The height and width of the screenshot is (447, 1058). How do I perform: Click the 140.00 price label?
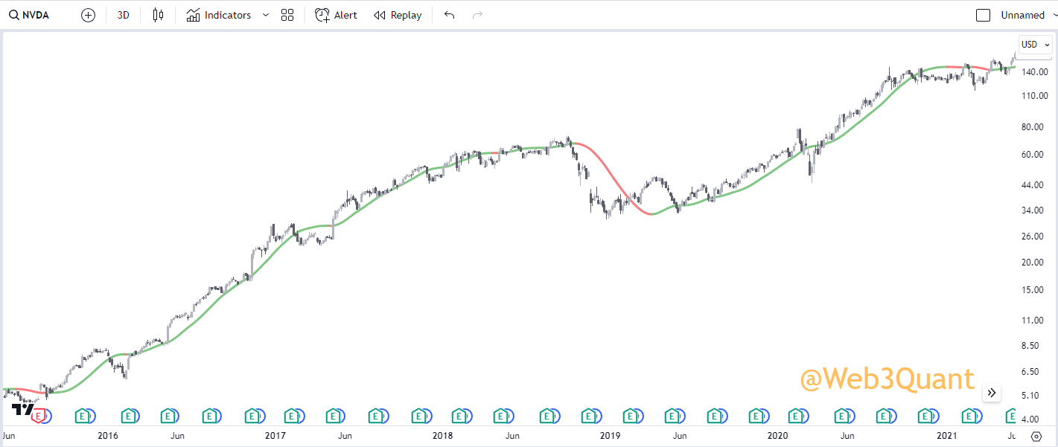(1036, 72)
